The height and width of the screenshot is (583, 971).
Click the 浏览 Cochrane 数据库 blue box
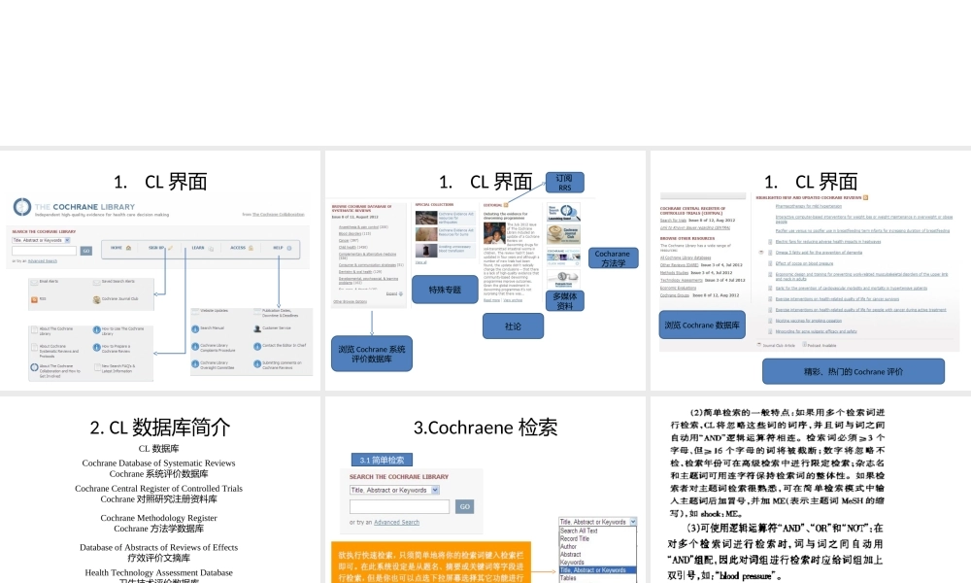pos(702,325)
